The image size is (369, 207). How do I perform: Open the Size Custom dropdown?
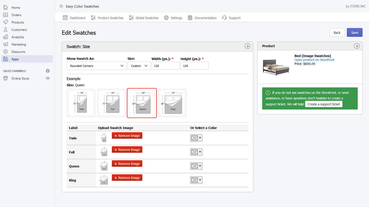(139, 66)
